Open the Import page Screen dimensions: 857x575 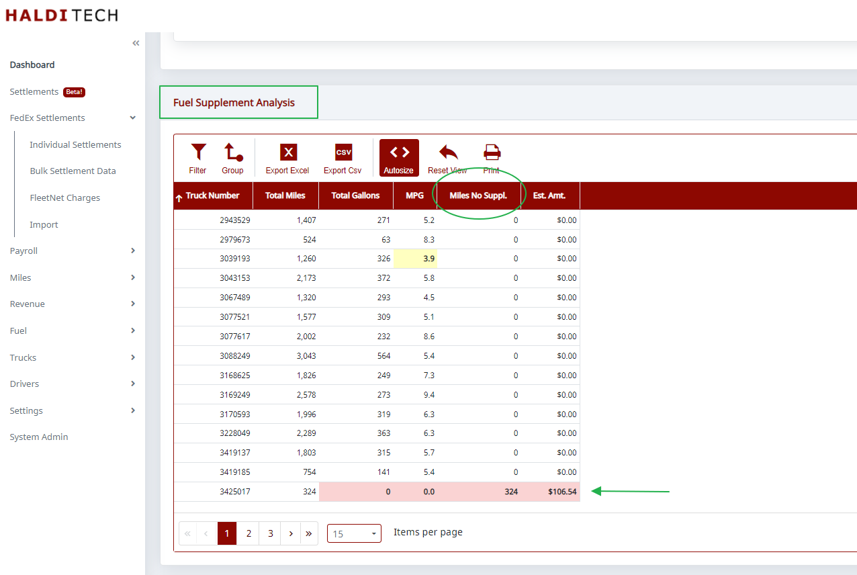point(44,224)
